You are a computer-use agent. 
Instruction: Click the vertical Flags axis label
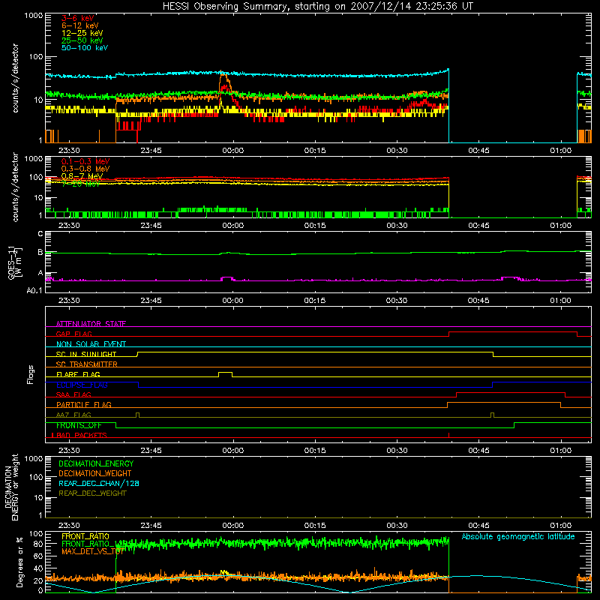coord(31,374)
